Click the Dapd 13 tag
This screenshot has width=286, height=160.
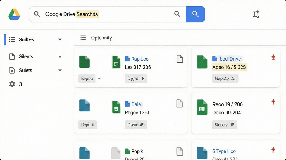click(136, 79)
